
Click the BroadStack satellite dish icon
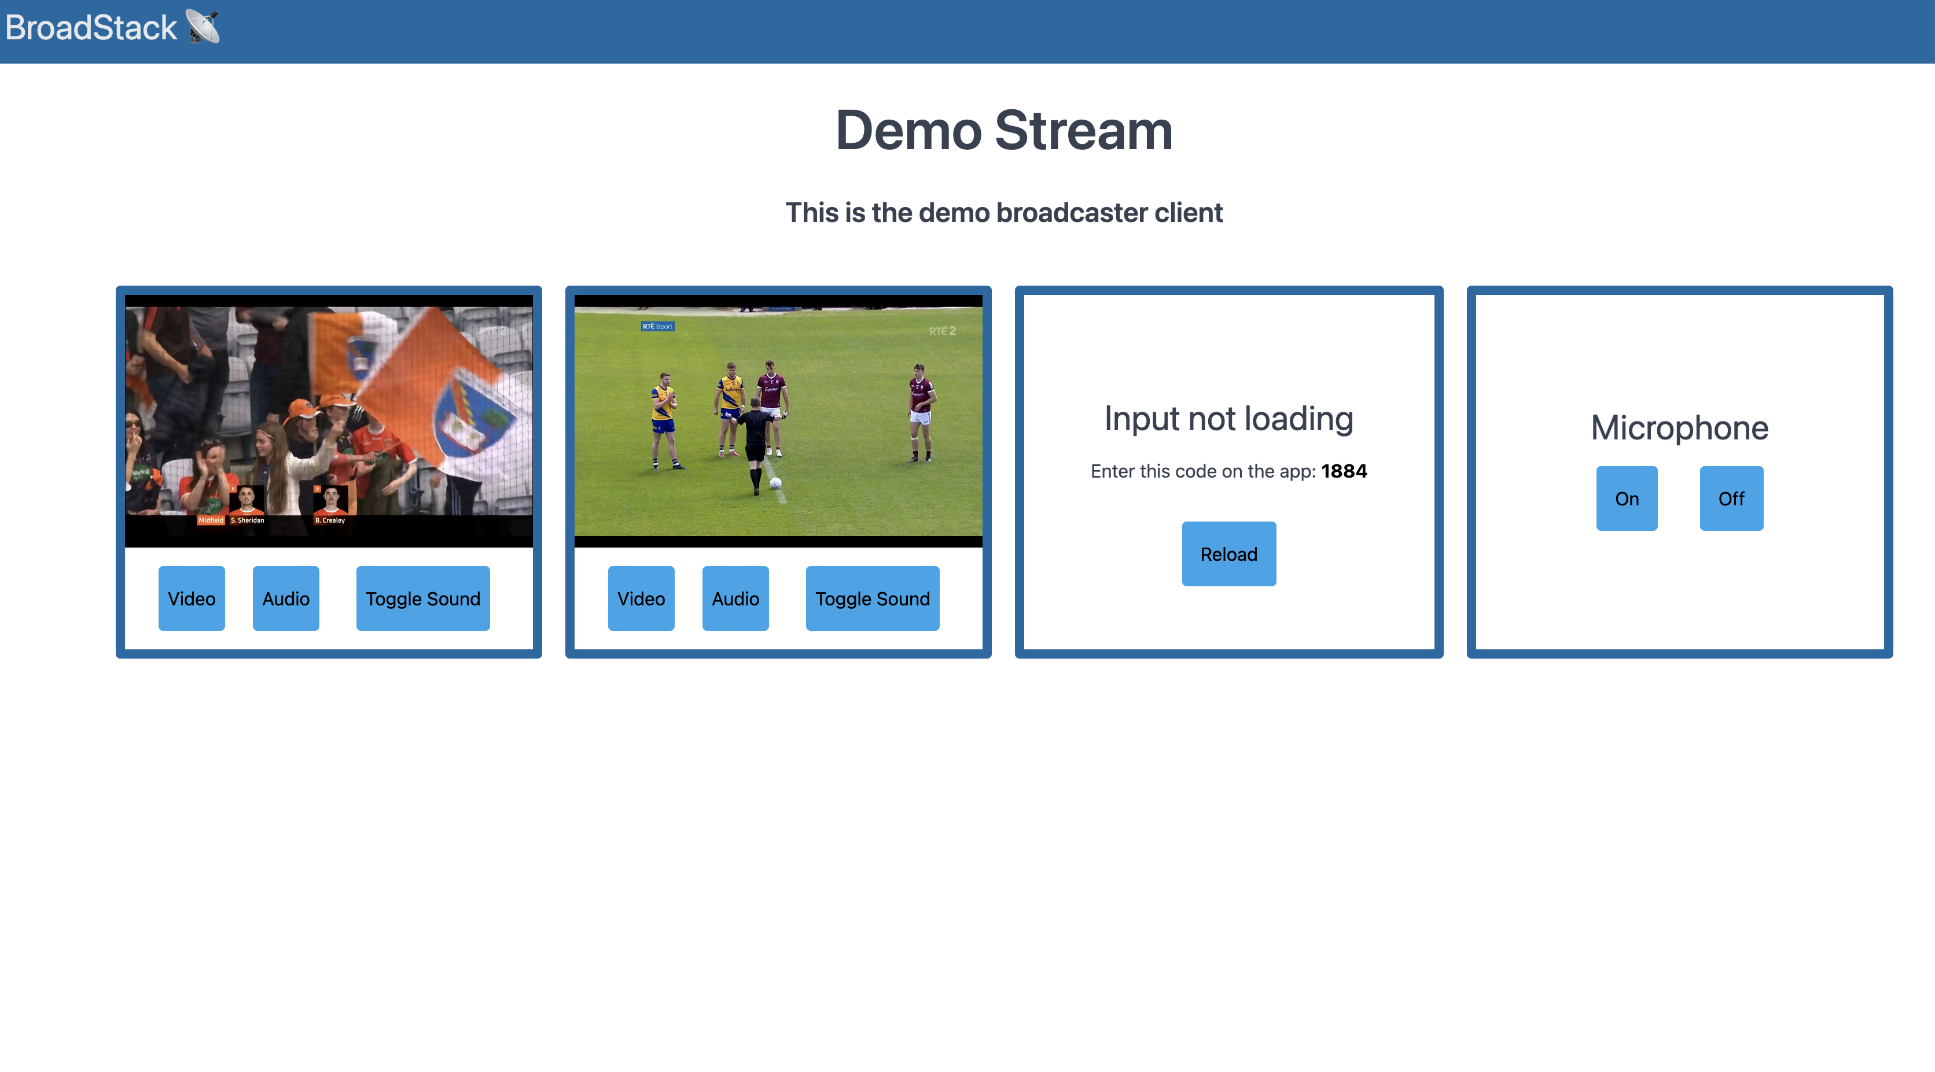click(x=203, y=27)
